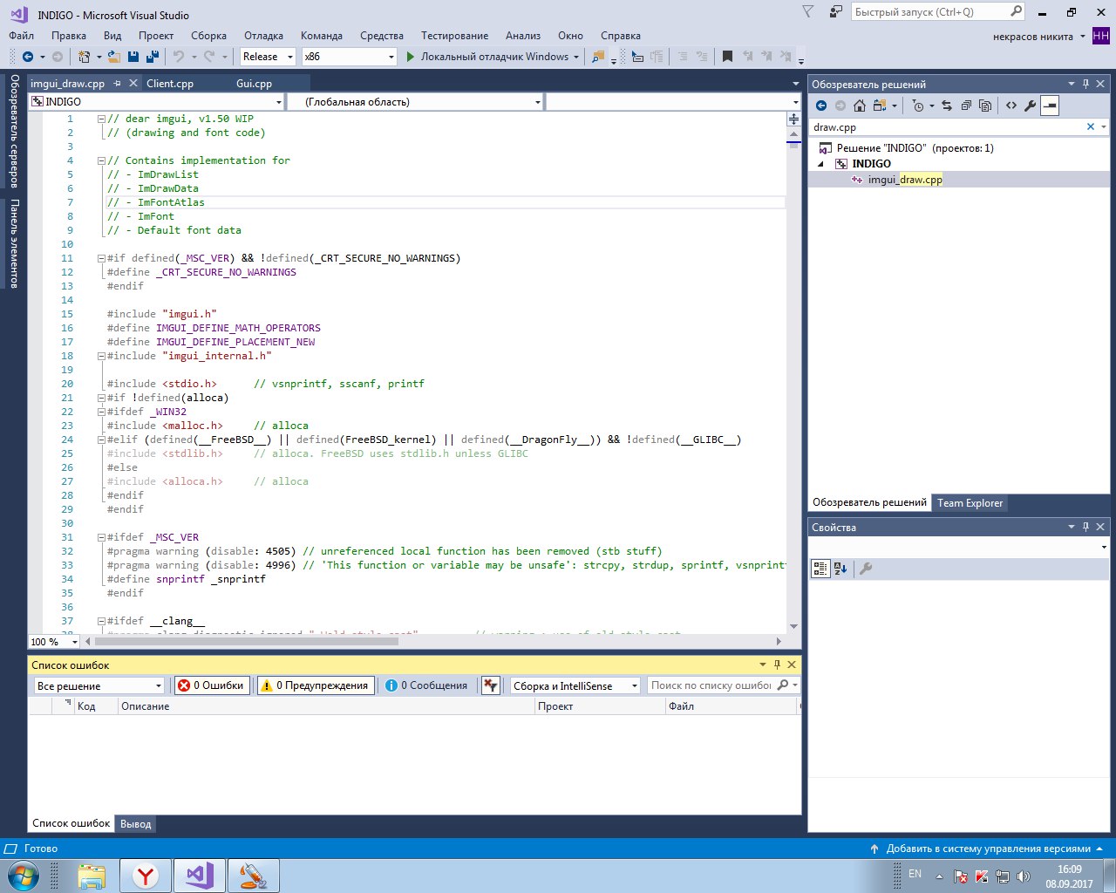Click the Undo arrow in the toolbar
The height and width of the screenshot is (893, 1116).
179,57
